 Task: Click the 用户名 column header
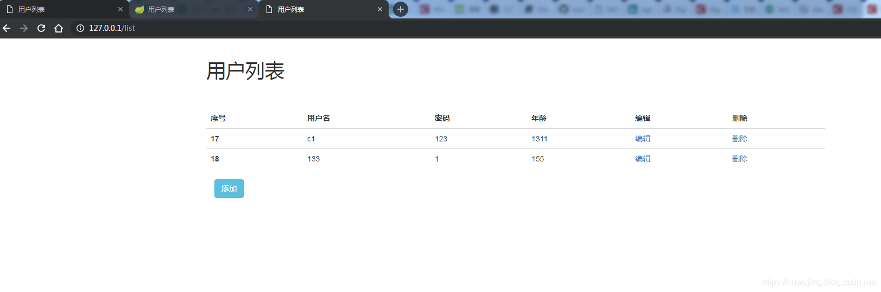[x=319, y=118]
